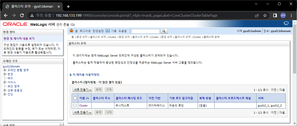Open 변경 및 재시작 내용 보기 link
297x126 pixels.
(19, 39)
